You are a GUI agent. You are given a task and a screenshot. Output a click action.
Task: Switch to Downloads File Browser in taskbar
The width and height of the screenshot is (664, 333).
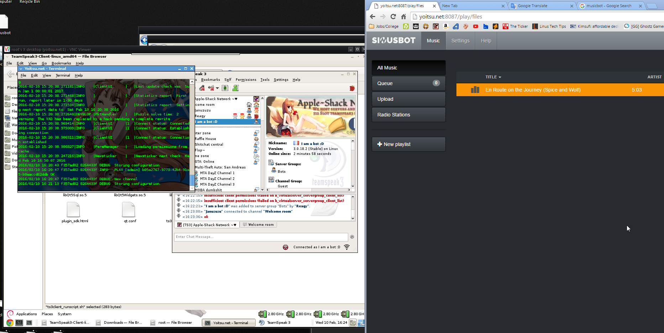pyautogui.click(x=119, y=323)
